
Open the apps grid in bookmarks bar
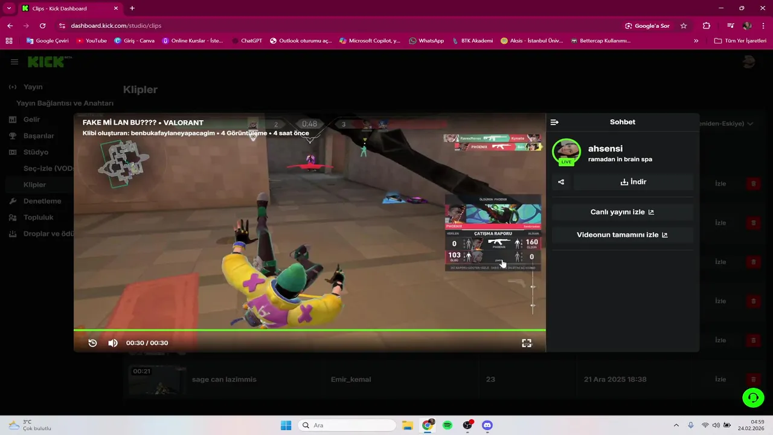point(8,41)
